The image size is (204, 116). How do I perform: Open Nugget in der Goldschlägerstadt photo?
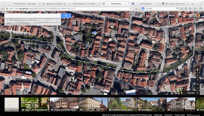(35, 104)
